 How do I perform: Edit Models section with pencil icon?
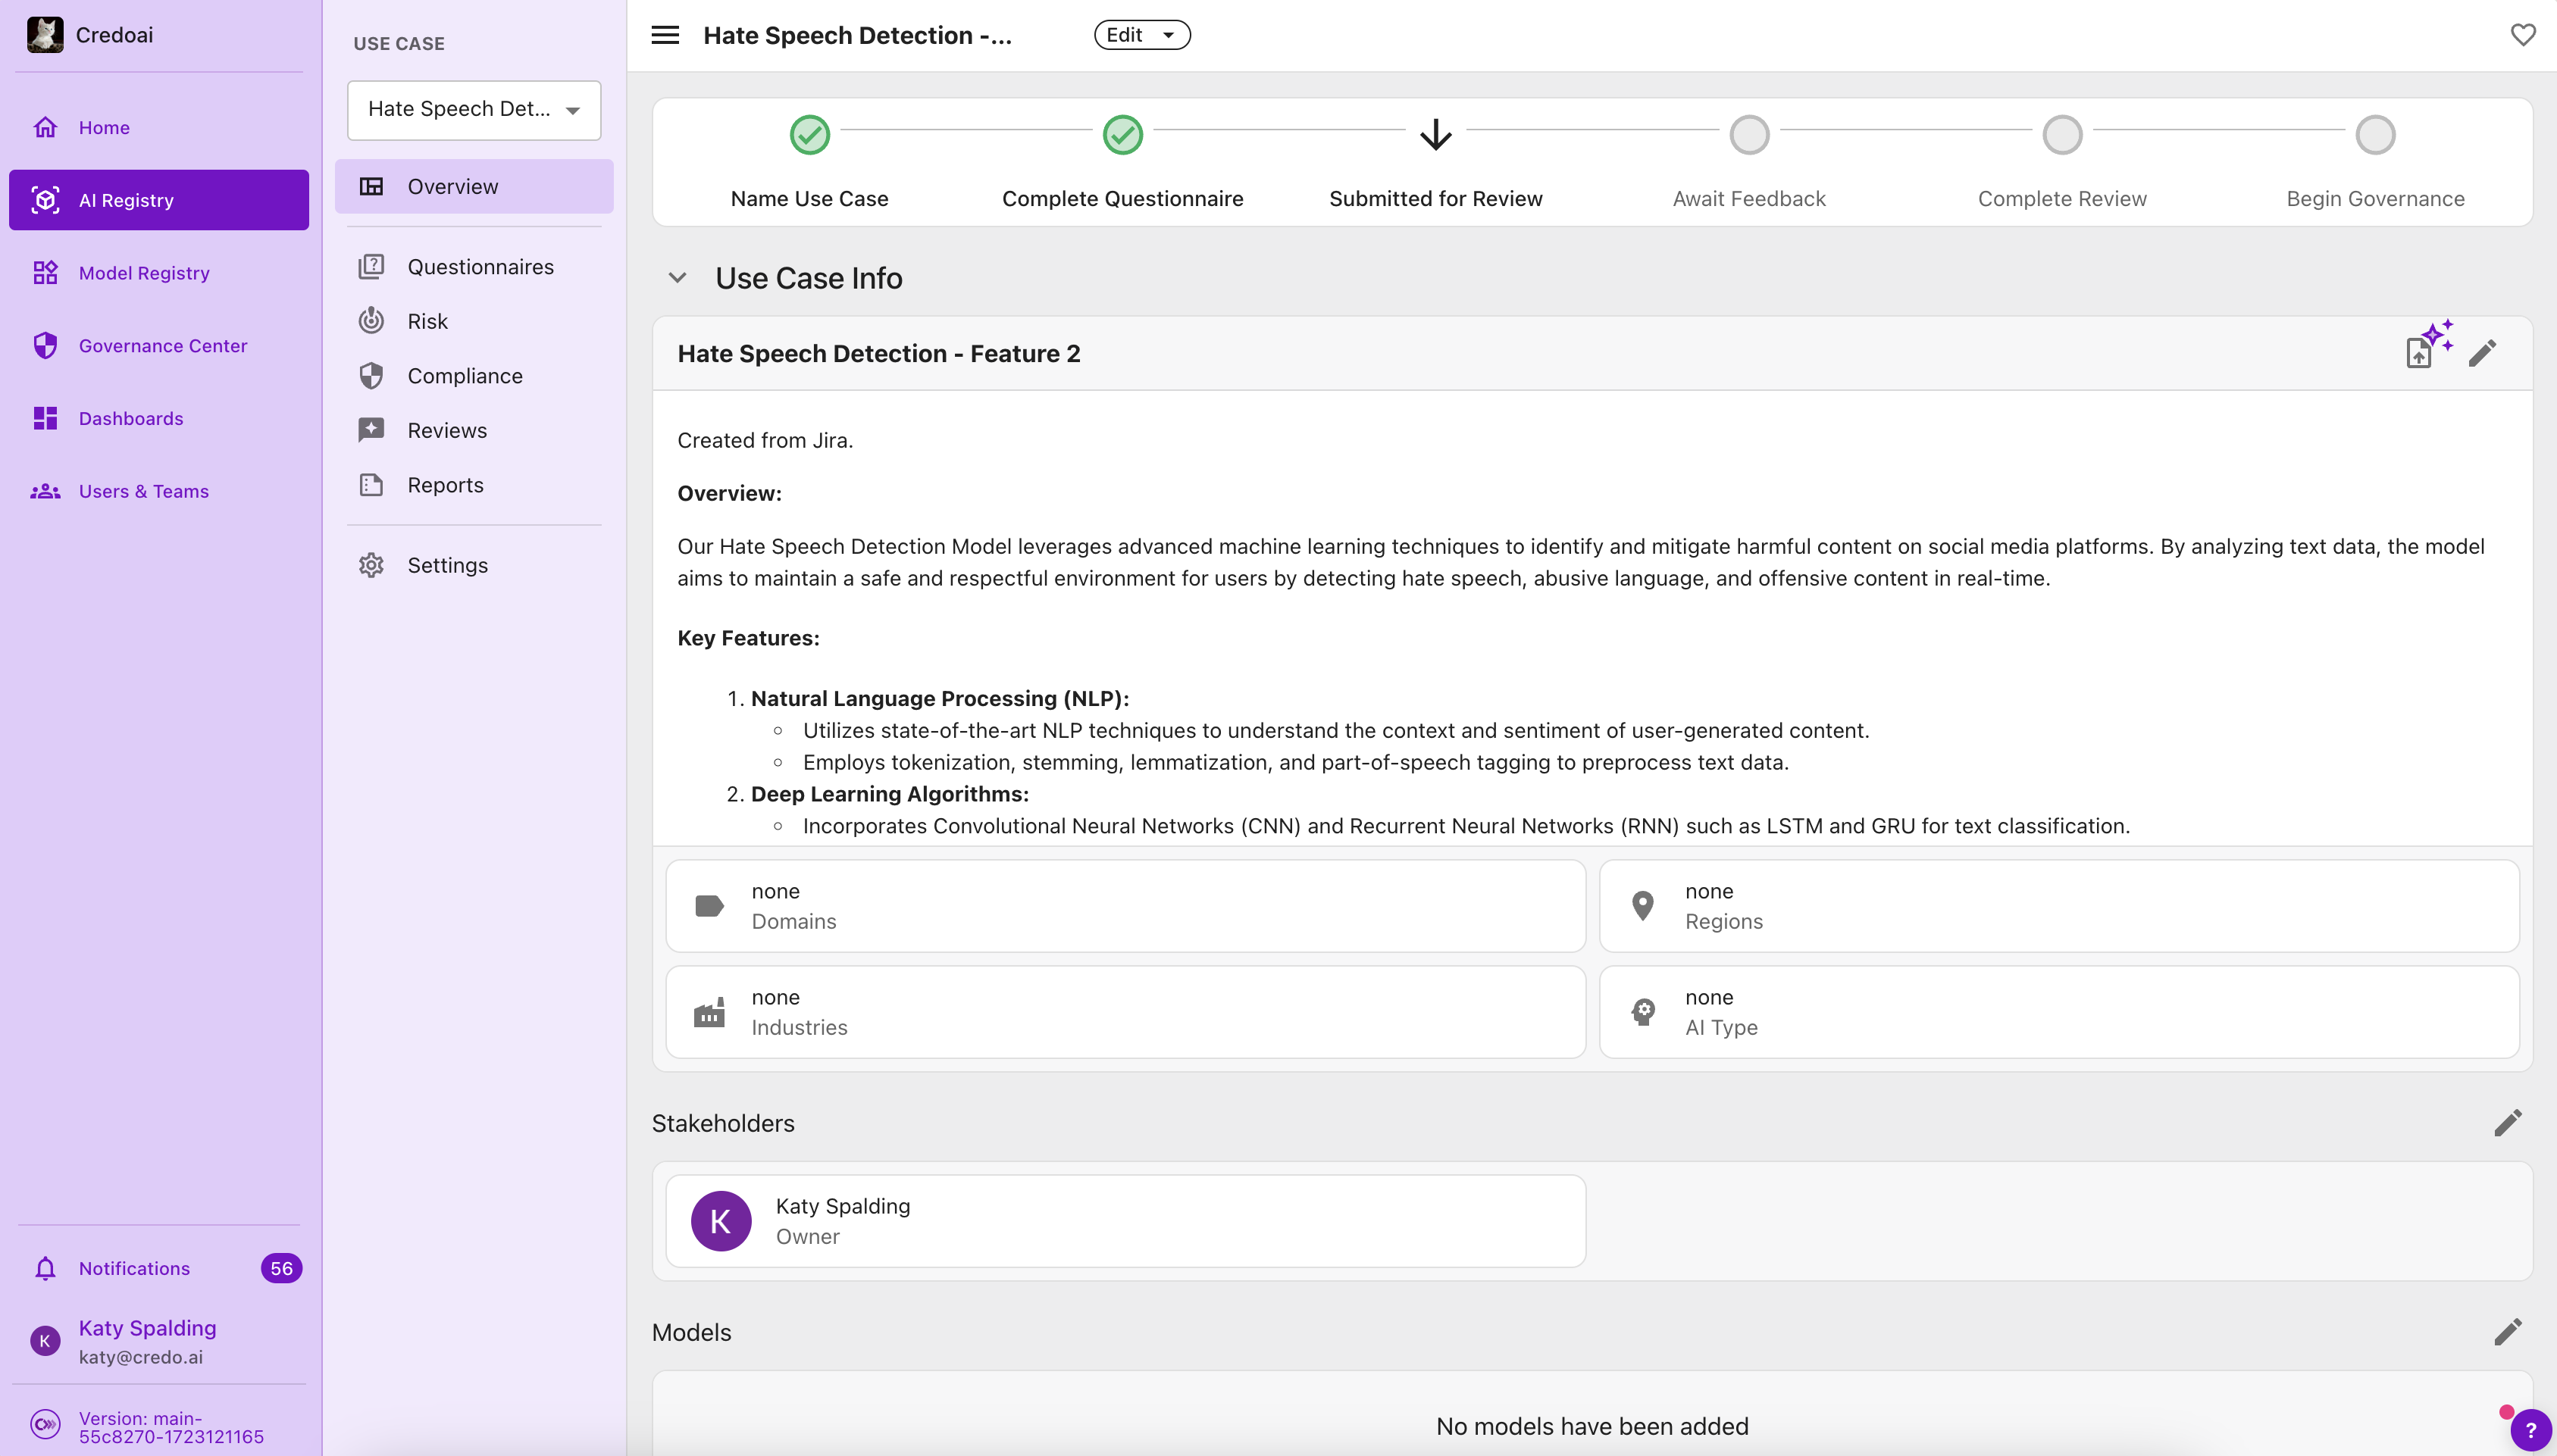point(2507,1332)
